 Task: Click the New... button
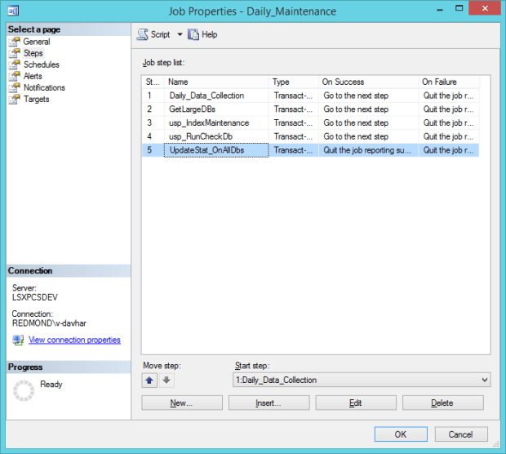(x=182, y=403)
